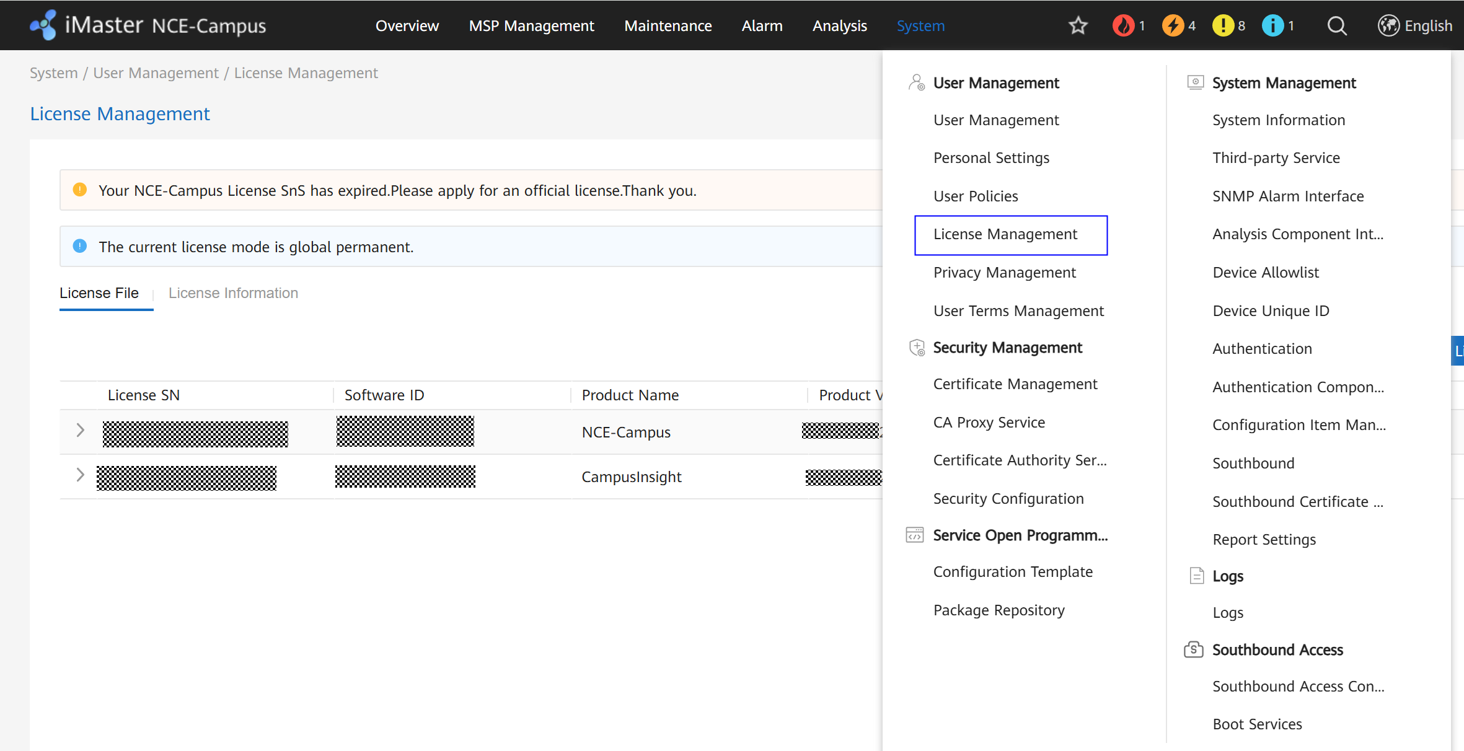This screenshot has width=1464, height=751.
Task: Select the License File tab
Action: tap(99, 293)
